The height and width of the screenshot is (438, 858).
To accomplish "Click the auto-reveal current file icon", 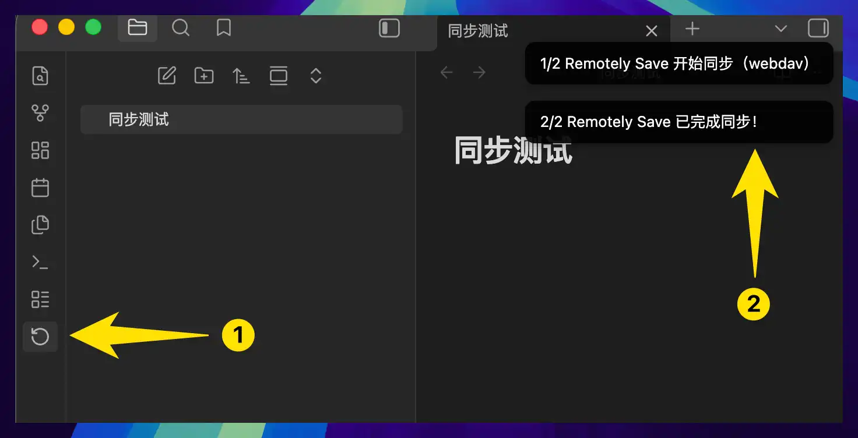I will 279,76.
